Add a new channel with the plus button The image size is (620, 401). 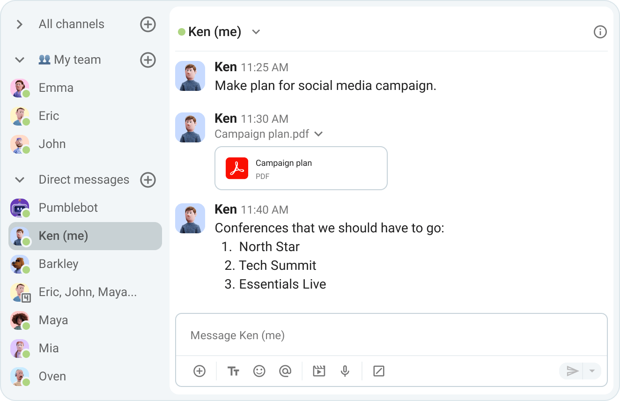[148, 24]
